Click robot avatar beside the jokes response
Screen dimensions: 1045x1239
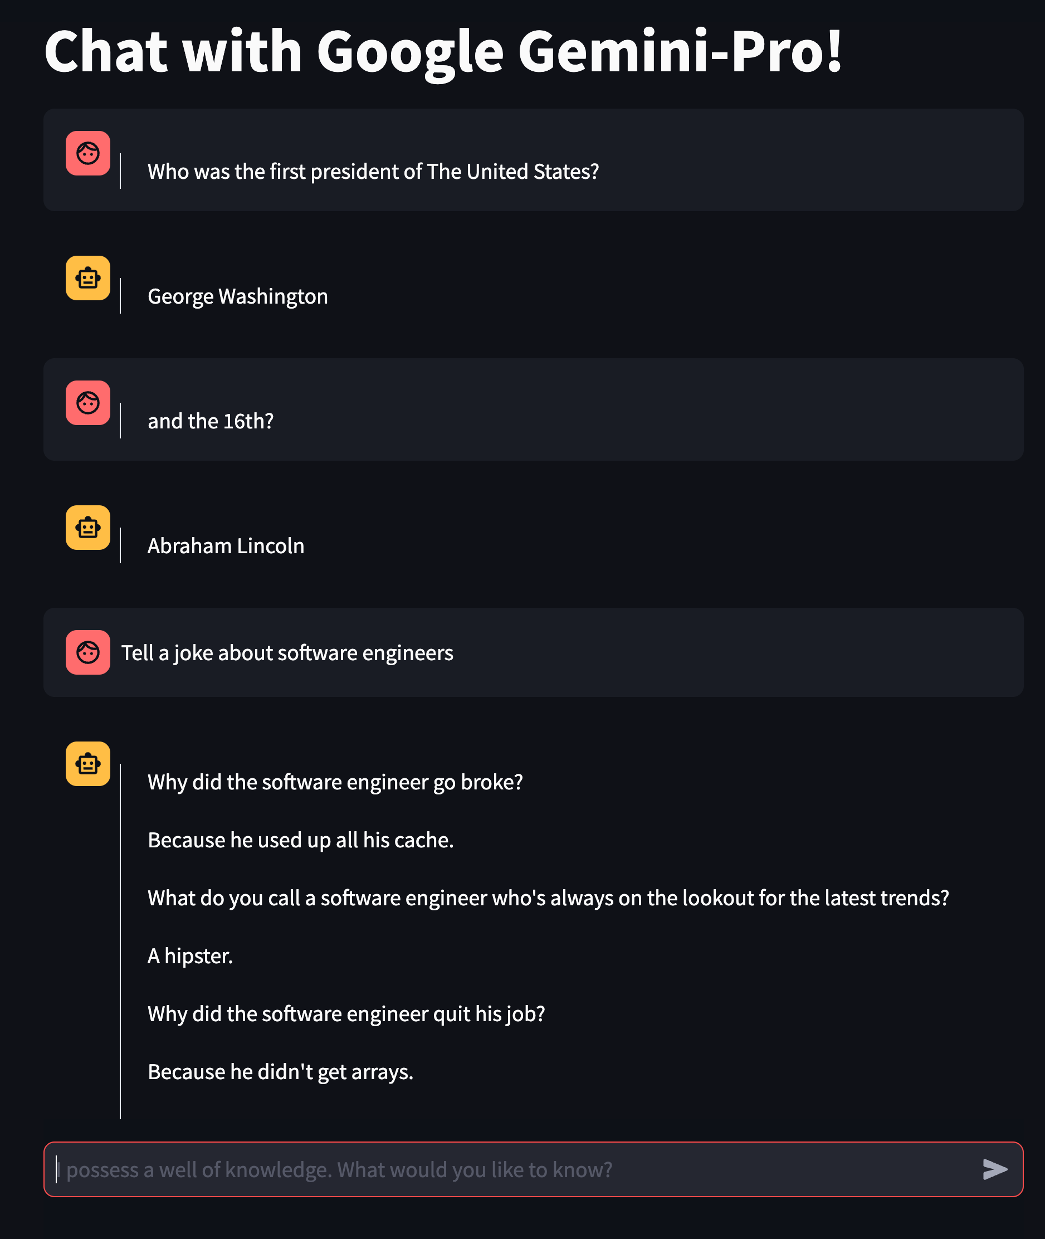pyautogui.click(x=87, y=764)
